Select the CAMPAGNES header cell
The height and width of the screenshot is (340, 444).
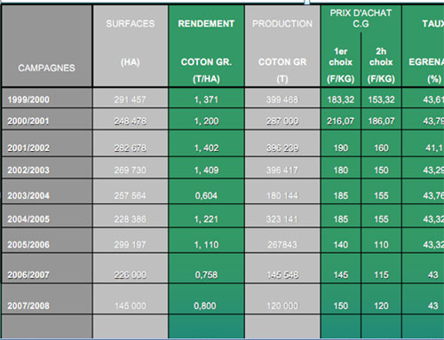[46, 46]
